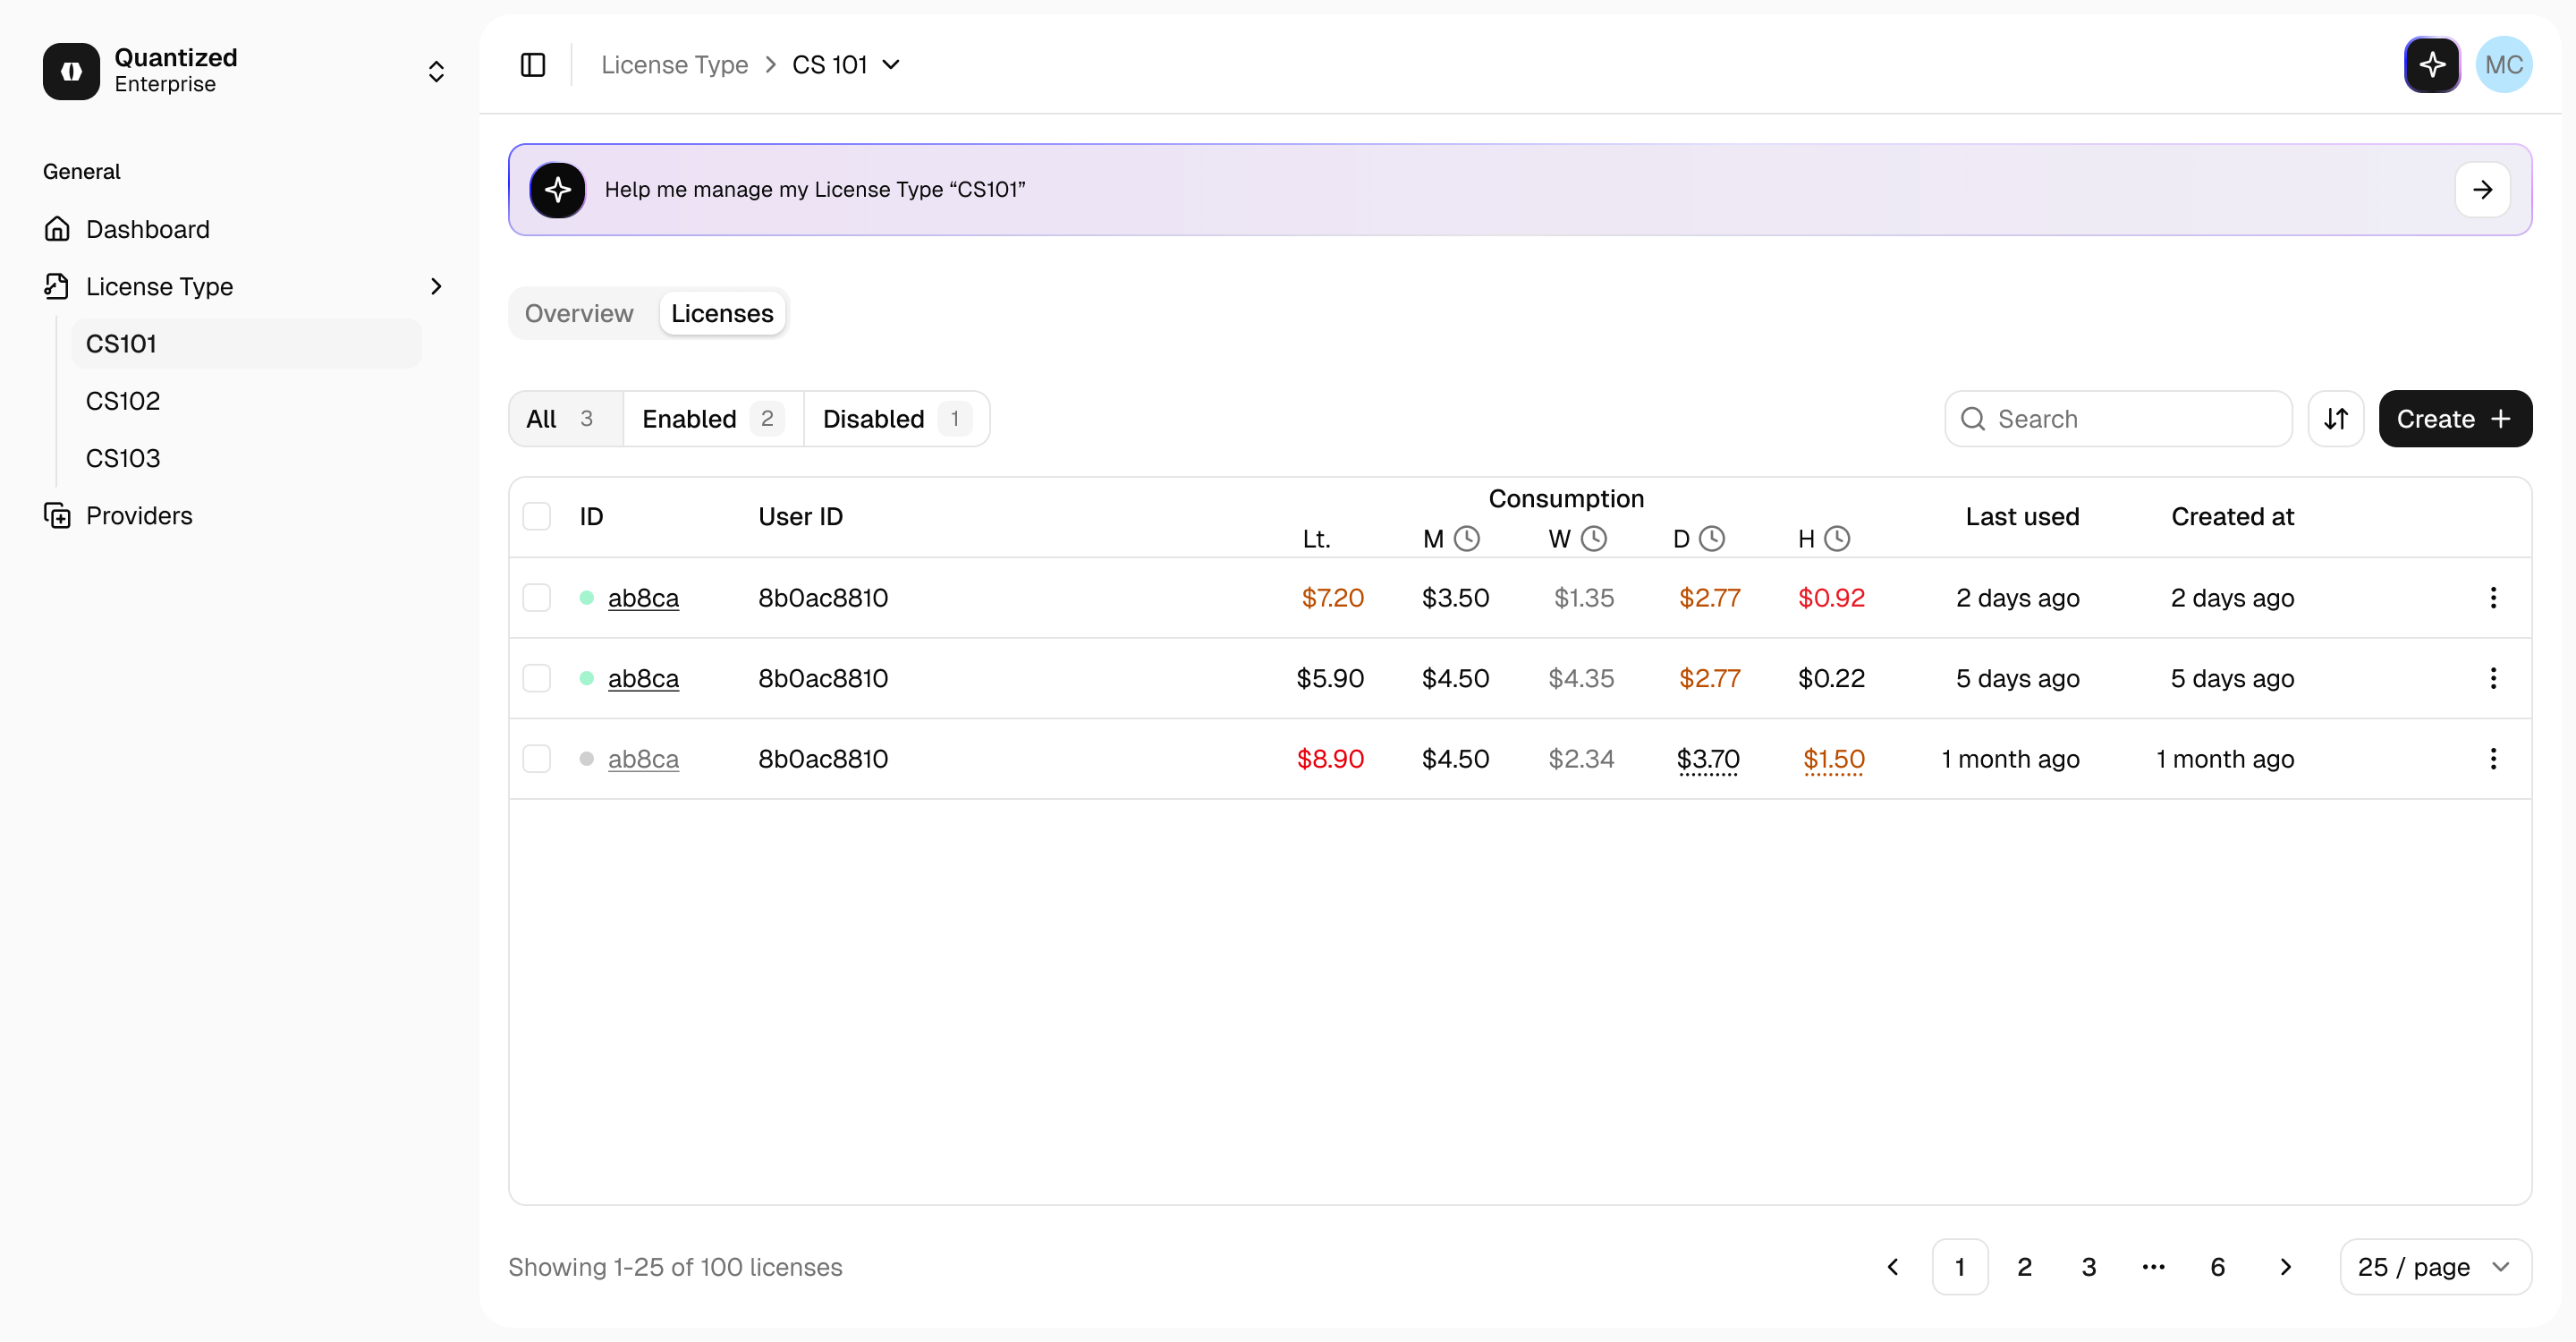Click the pagination ellipsis
The width and height of the screenshot is (2576, 1342).
pyautogui.click(x=2153, y=1267)
